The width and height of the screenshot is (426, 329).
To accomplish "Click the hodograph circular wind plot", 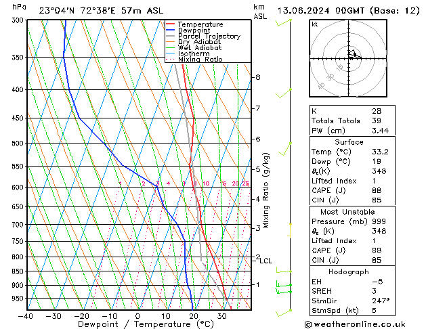I will pos(348,58).
